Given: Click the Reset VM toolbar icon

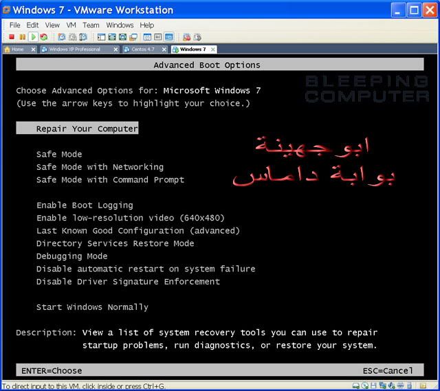Looking at the screenshot, I should point(44,37).
